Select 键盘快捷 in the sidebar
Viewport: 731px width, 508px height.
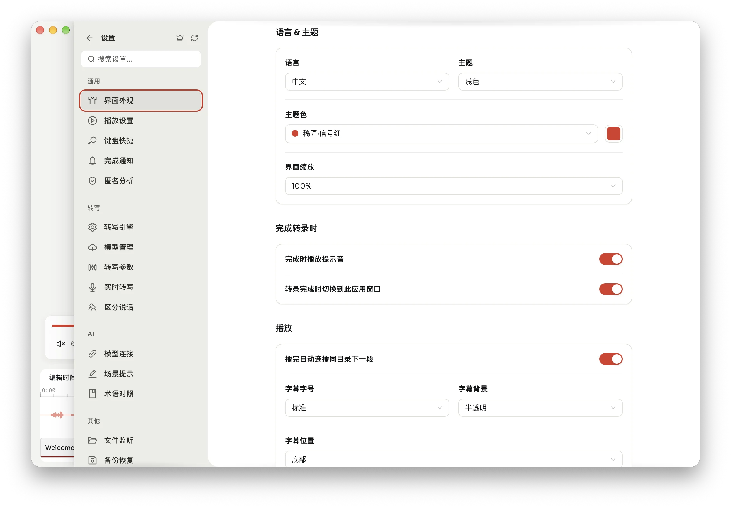[x=141, y=141]
